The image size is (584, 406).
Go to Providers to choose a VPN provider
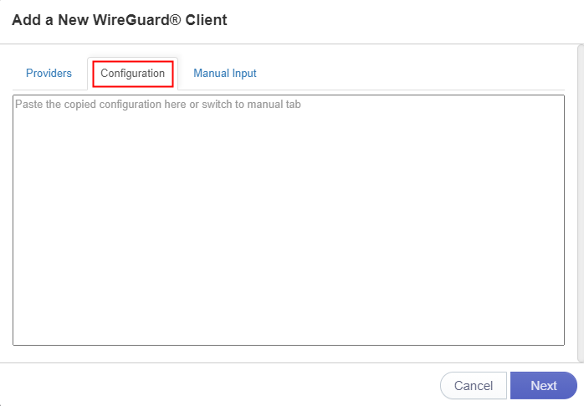click(x=49, y=74)
